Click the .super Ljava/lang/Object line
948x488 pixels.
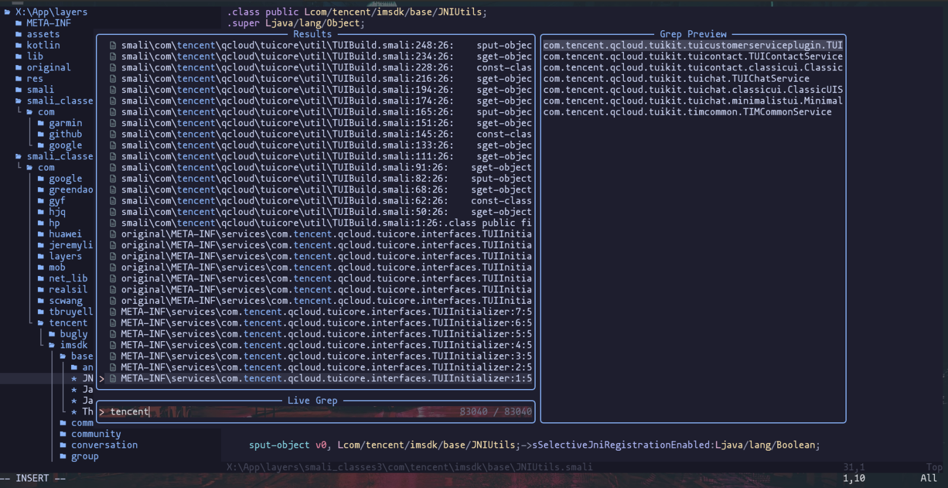[296, 23]
